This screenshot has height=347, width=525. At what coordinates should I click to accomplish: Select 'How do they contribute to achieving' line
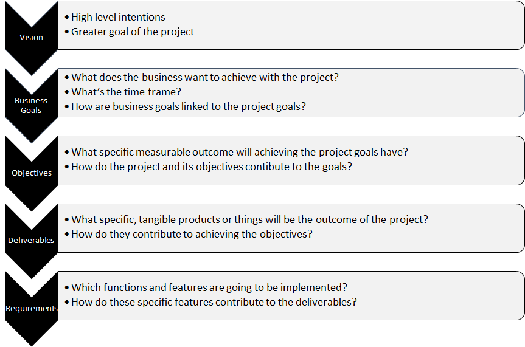pos(189,234)
